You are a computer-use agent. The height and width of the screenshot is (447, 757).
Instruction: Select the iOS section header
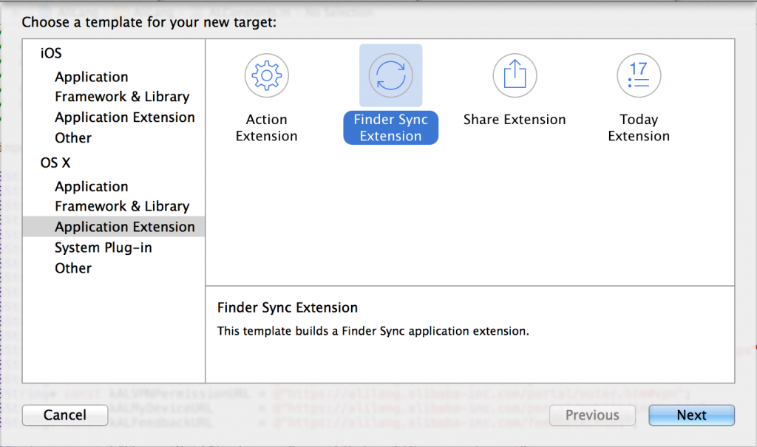coord(51,53)
